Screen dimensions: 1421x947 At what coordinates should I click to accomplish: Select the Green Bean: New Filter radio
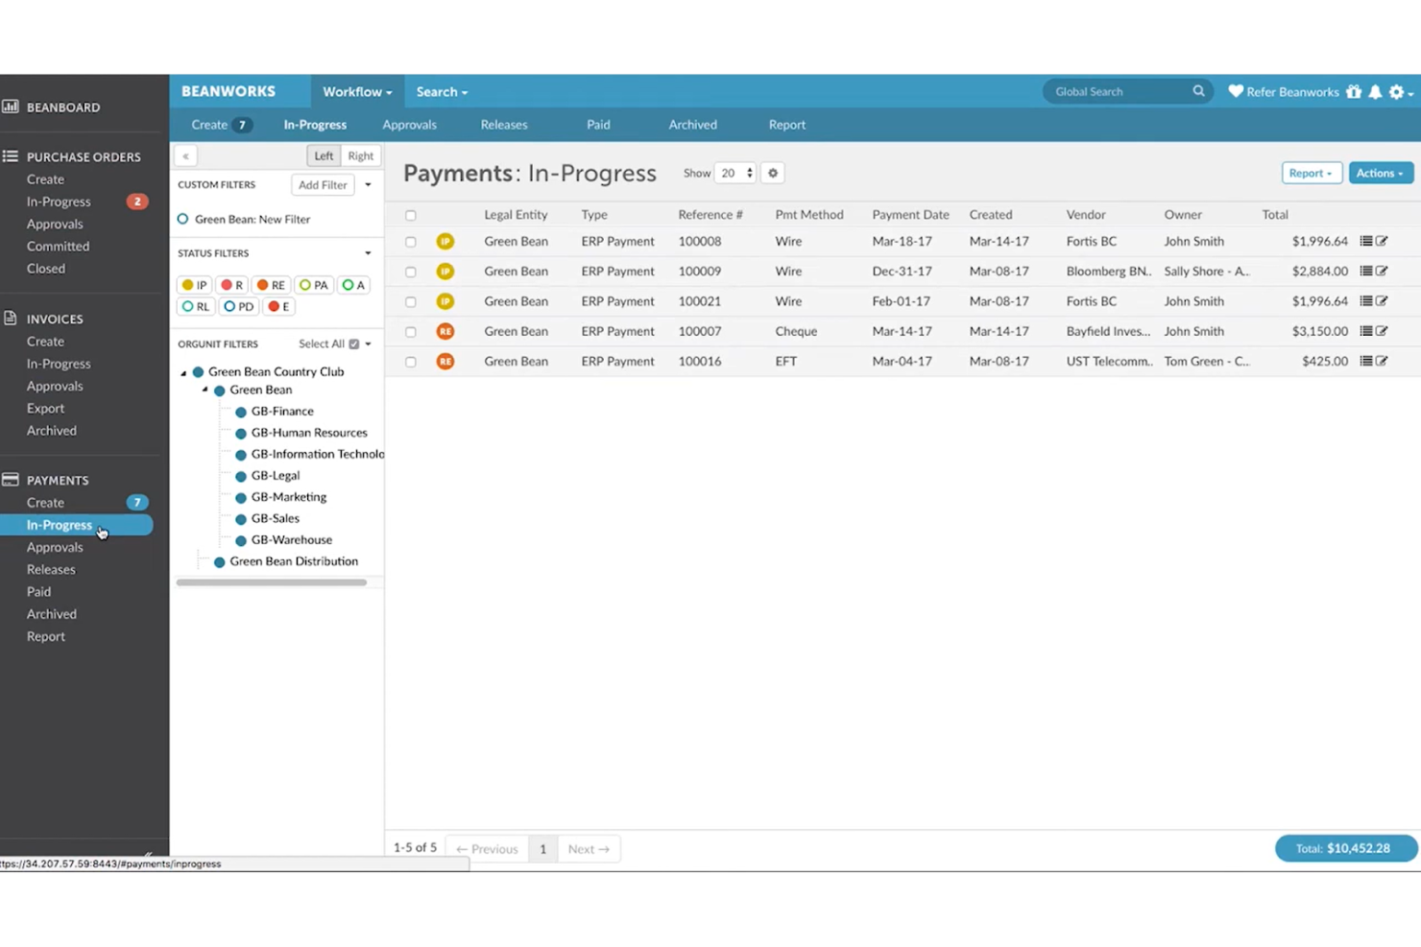(182, 219)
